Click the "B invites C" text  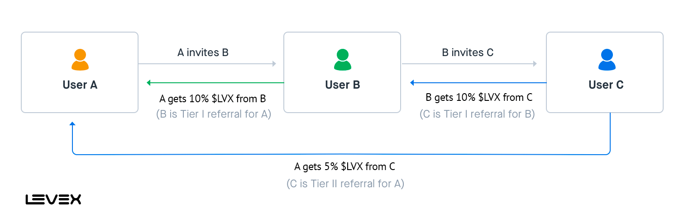[468, 52]
